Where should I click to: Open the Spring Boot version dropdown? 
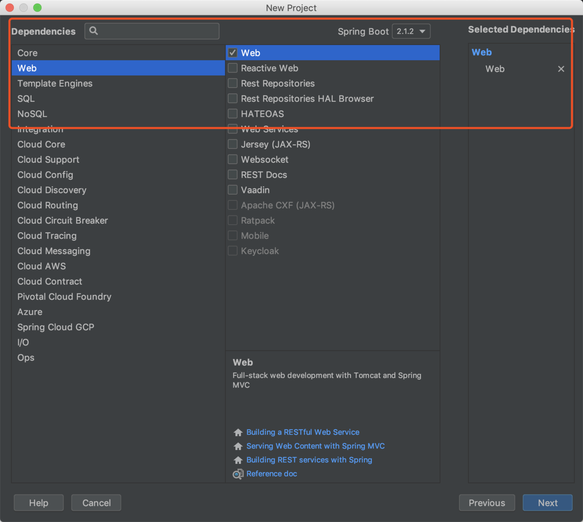[411, 31]
